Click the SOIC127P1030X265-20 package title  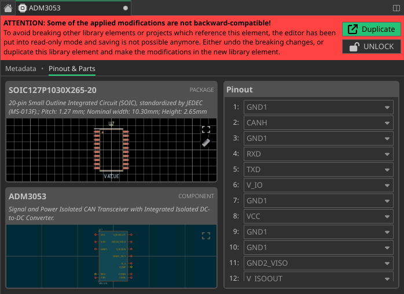pos(53,90)
